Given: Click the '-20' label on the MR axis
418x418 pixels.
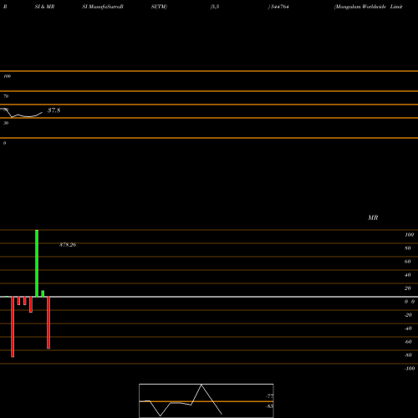Looking at the screenshot, I should pyautogui.click(x=408, y=315).
